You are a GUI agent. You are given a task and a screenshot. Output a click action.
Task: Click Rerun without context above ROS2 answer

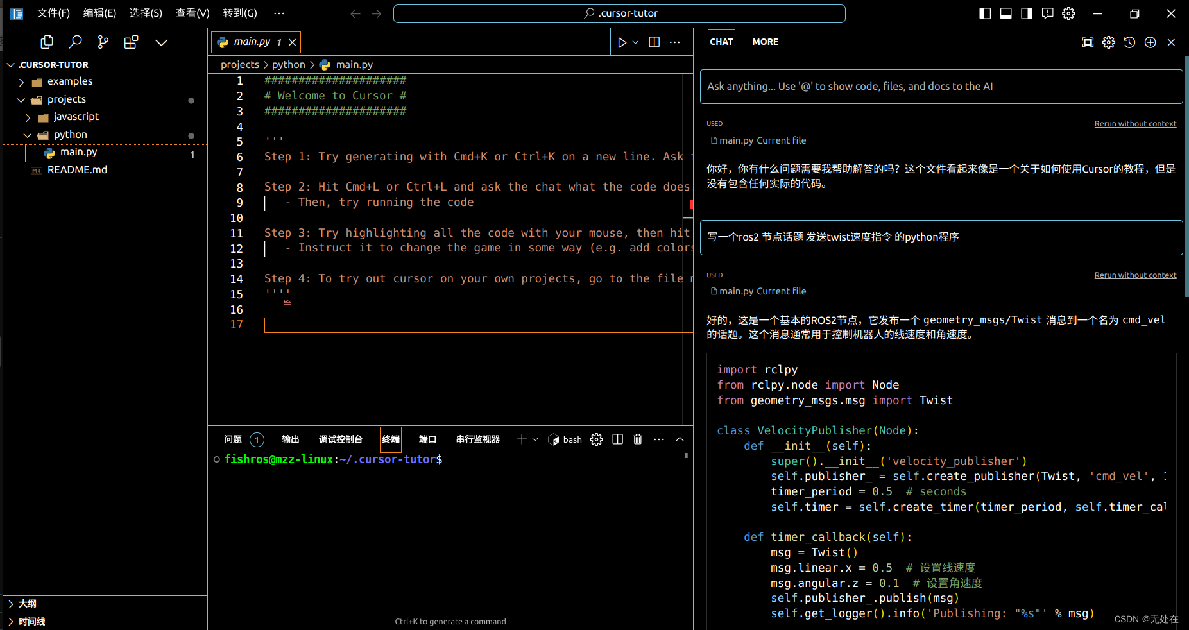click(1135, 275)
